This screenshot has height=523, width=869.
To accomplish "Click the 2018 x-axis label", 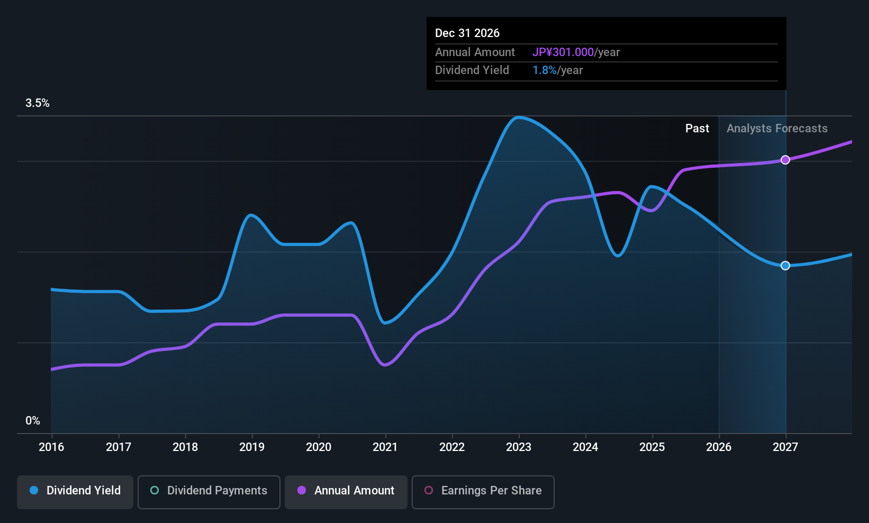I will (x=185, y=447).
